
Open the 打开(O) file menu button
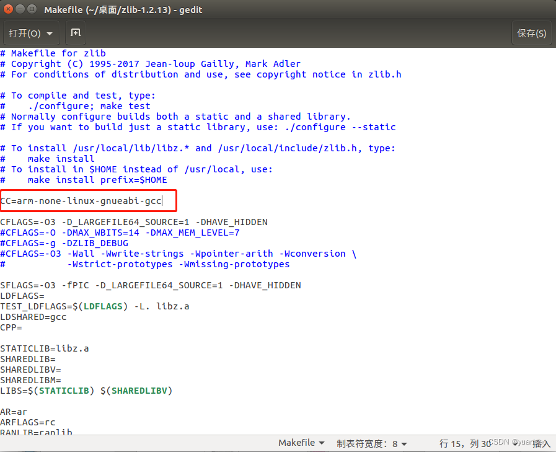pos(31,33)
